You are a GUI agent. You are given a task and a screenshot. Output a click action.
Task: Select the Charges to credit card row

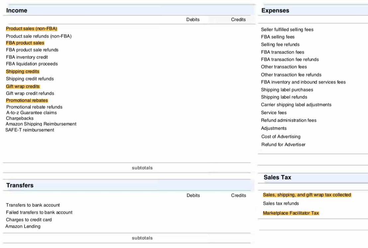click(29, 220)
